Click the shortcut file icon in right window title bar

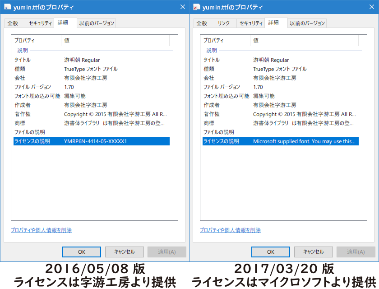[x=197, y=7]
